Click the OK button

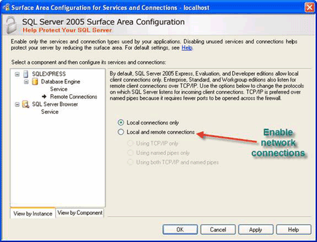tap(180, 229)
